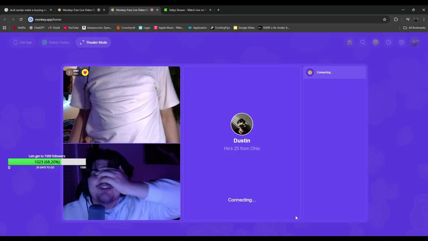The height and width of the screenshot is (241, 428).
Task: Enable Theater Mode
Action: 93,43
